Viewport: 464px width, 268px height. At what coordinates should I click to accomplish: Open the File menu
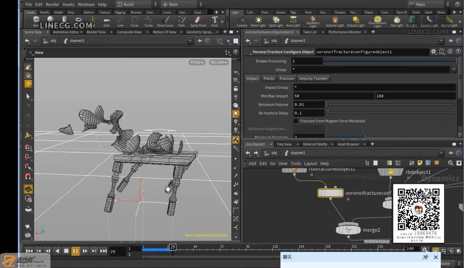tap(29, 4)
